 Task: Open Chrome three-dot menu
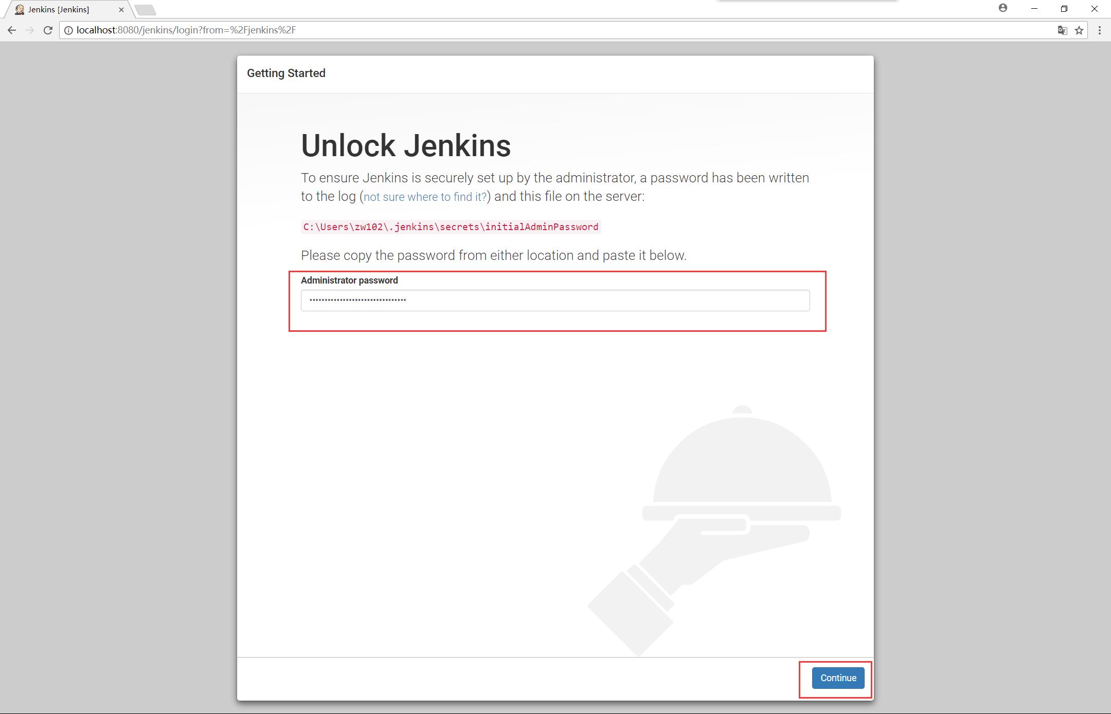tap(1100, 30)
